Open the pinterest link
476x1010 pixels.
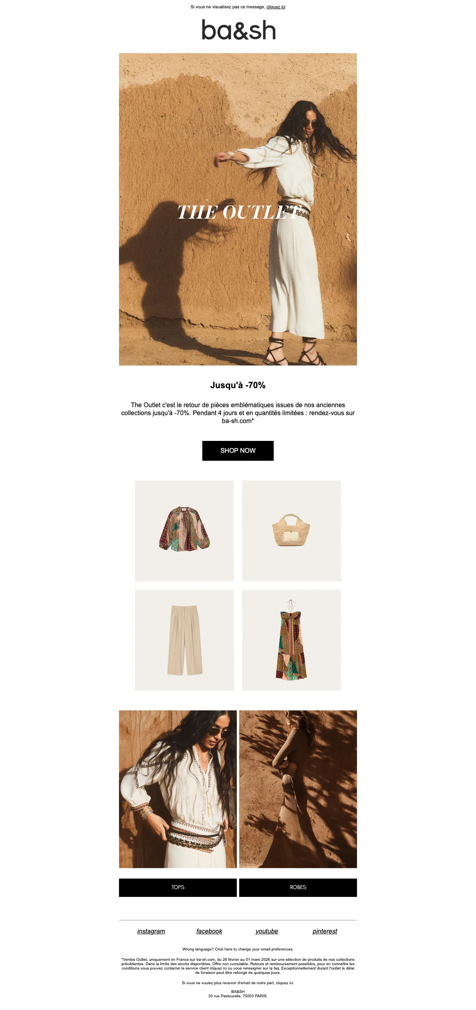(325, 931)
